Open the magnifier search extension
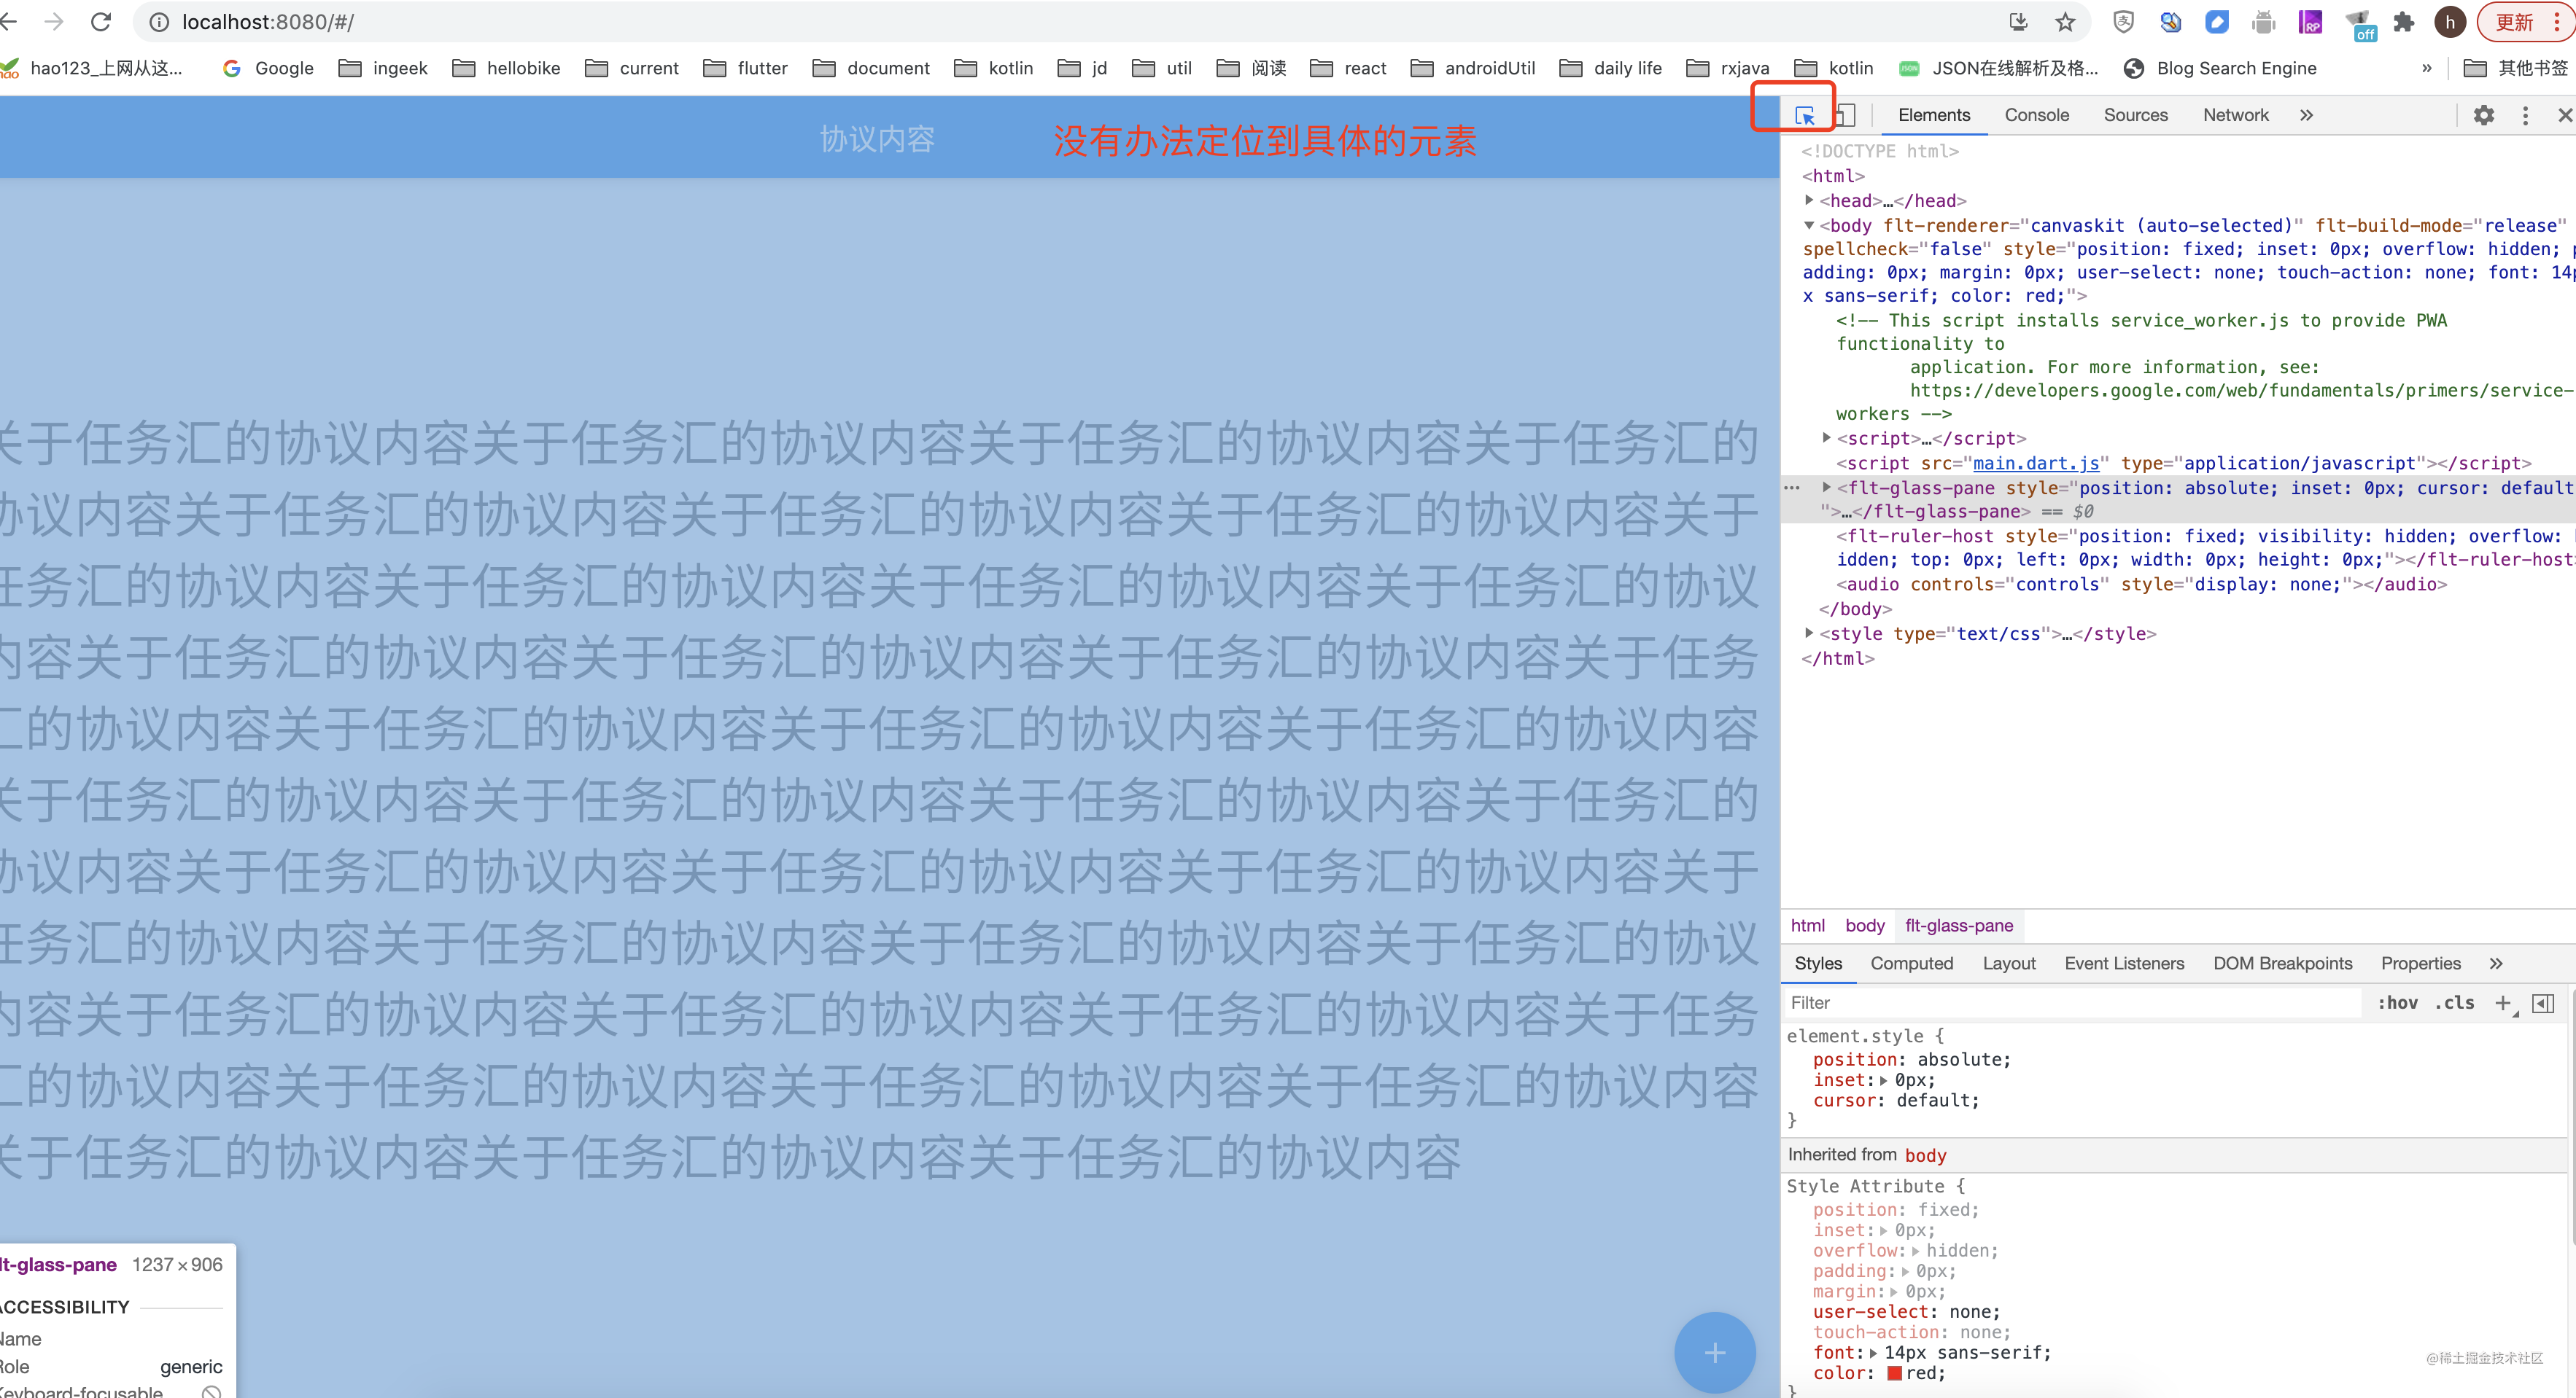2576x1398 pixels. coord(2170,22)
